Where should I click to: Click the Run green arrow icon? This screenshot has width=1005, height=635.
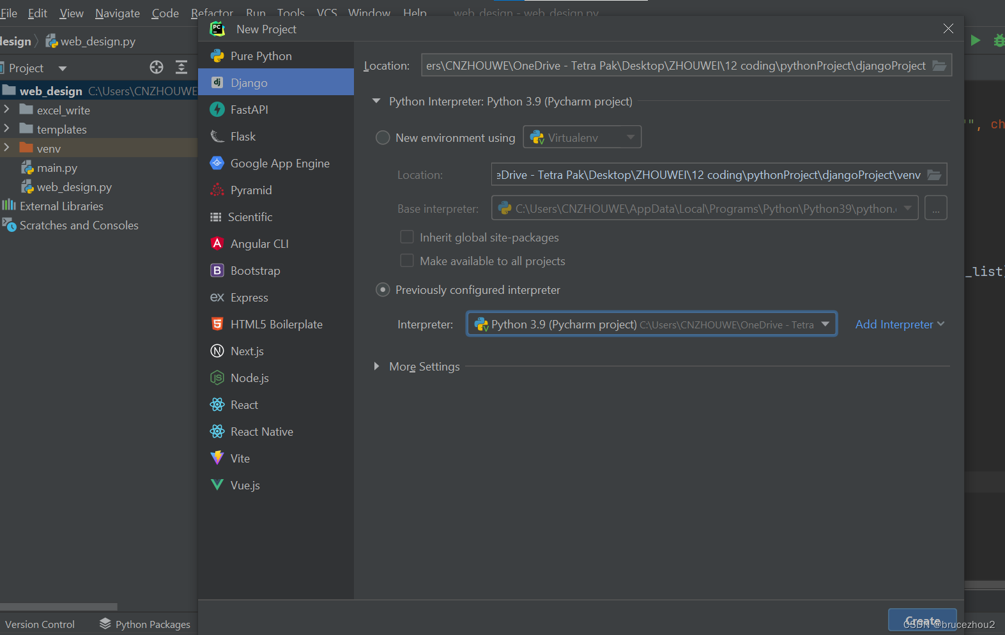pos(976,40)
